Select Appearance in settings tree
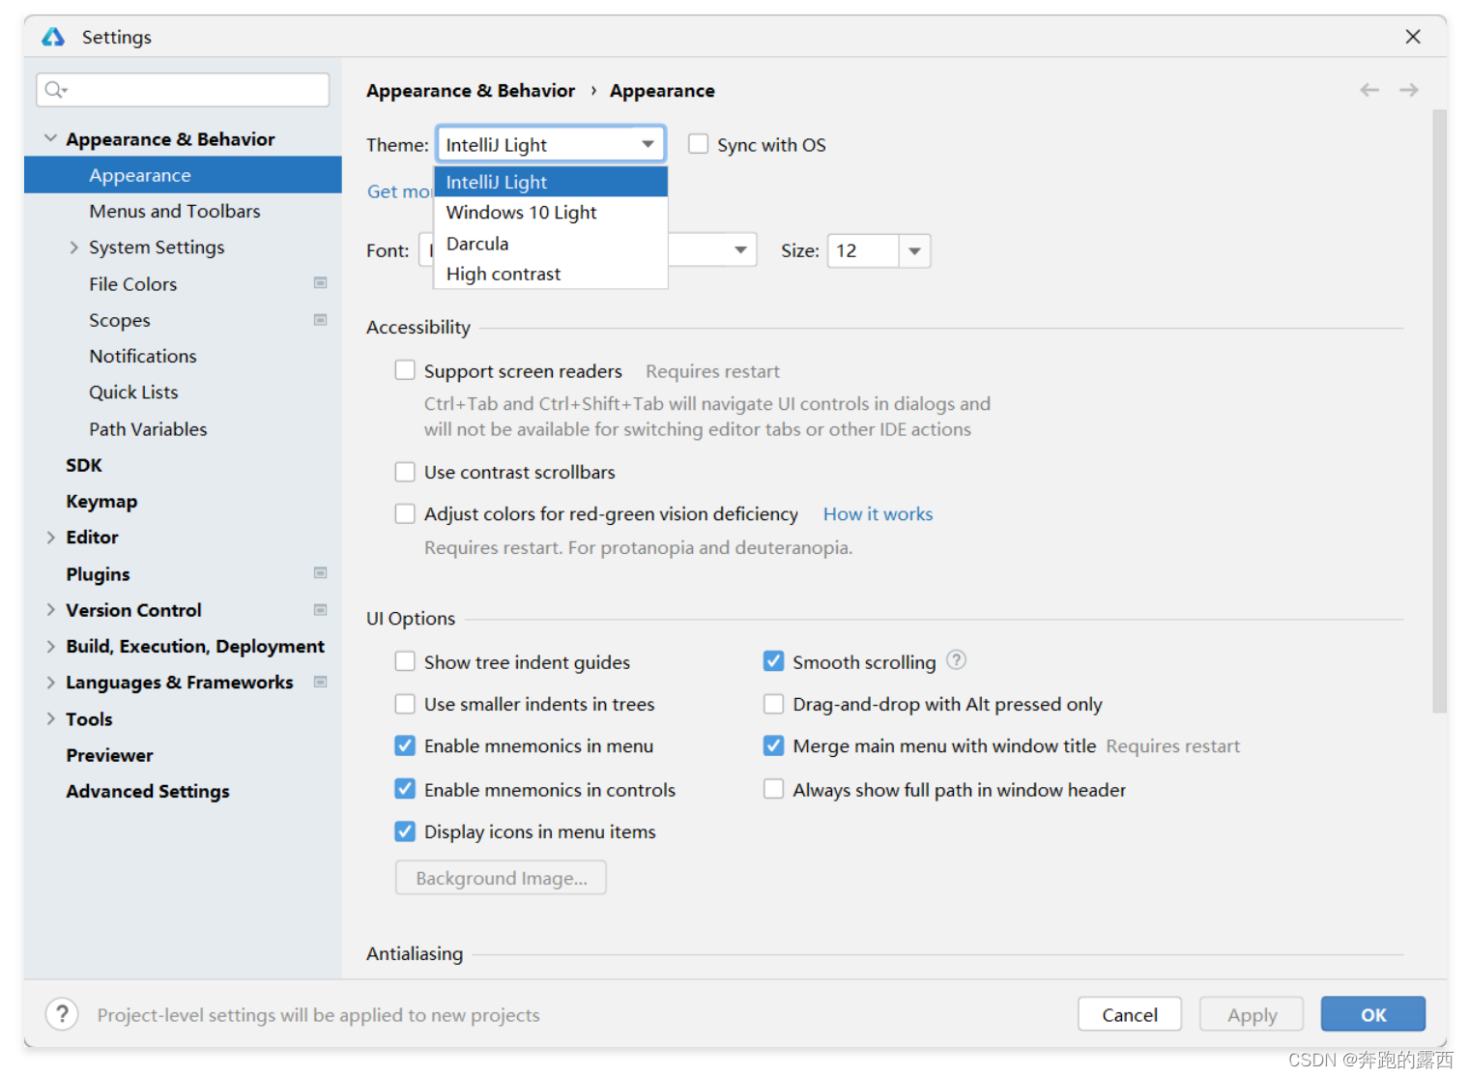This screenshot has width=1469, height=1078. click(183, 175)
